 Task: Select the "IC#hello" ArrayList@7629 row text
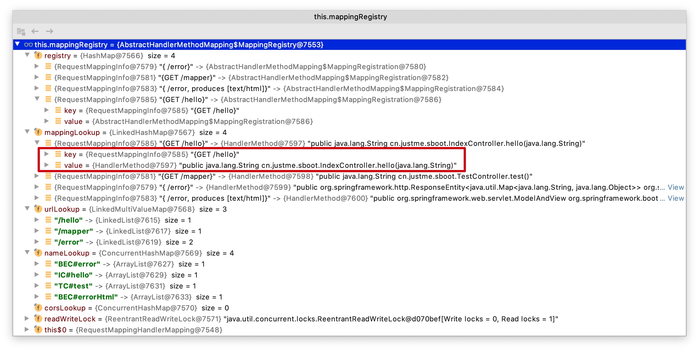coord(126,275)
